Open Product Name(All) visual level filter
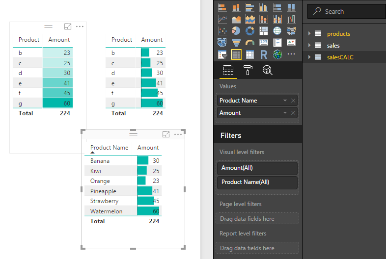The width and height of the screenshot is (386, 259). click(x=257, y=182)
